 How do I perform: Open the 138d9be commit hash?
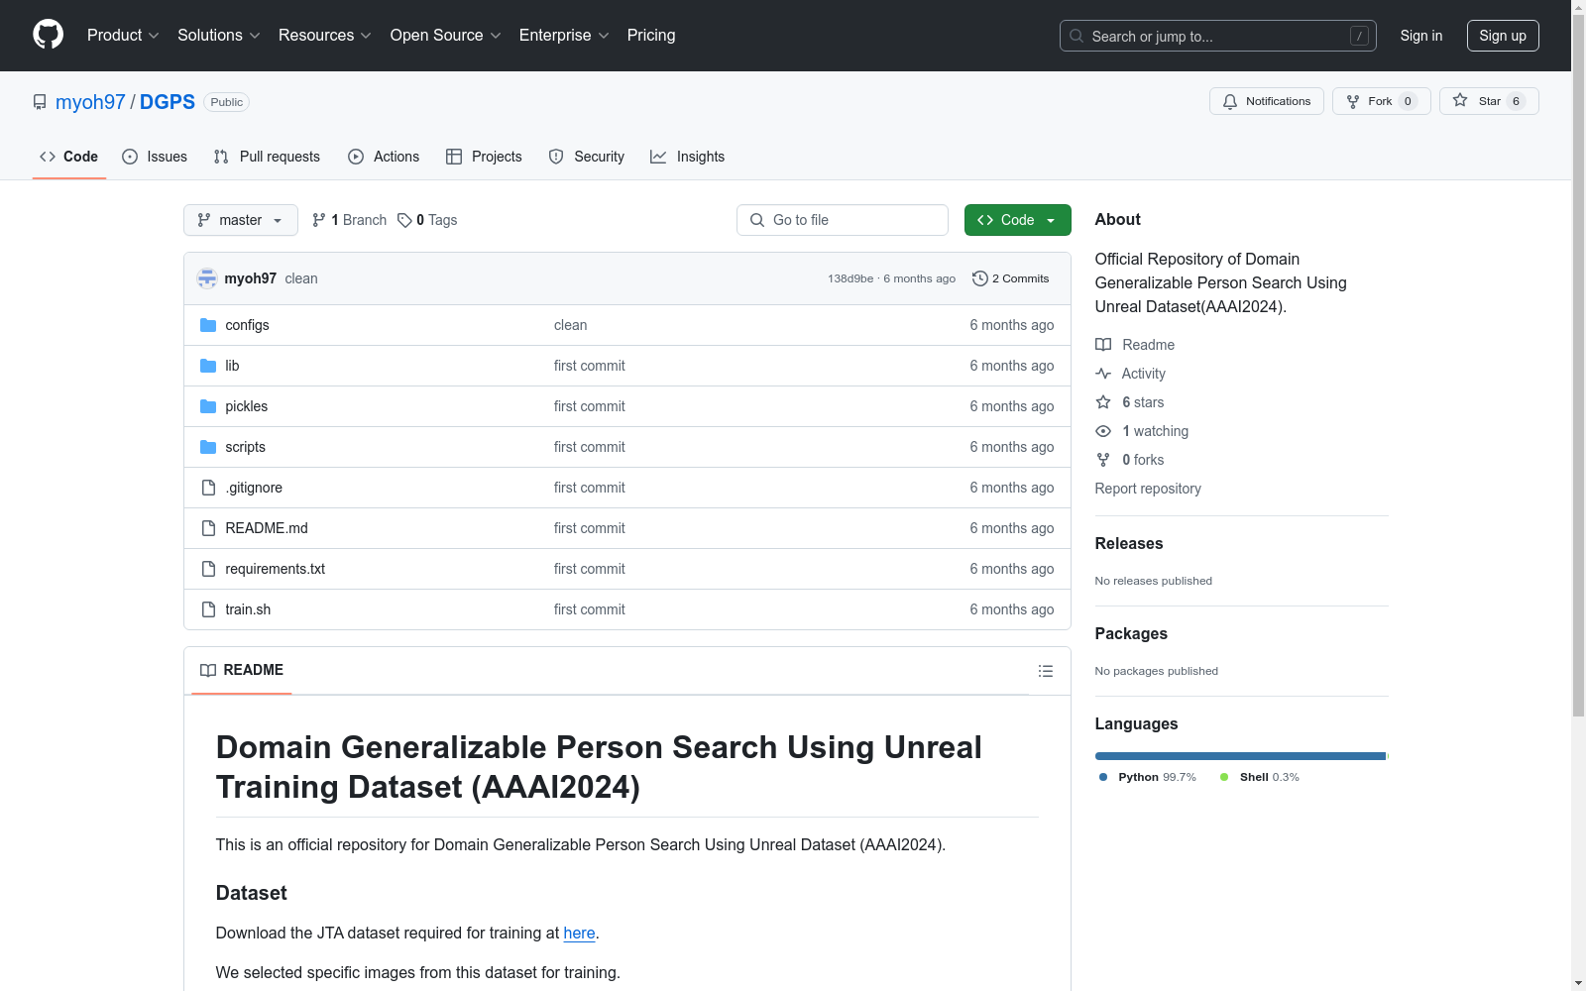click(x=850, y=278)
